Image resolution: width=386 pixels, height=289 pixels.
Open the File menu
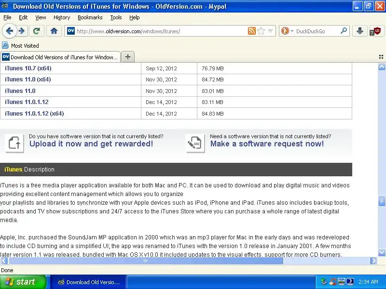7,17
